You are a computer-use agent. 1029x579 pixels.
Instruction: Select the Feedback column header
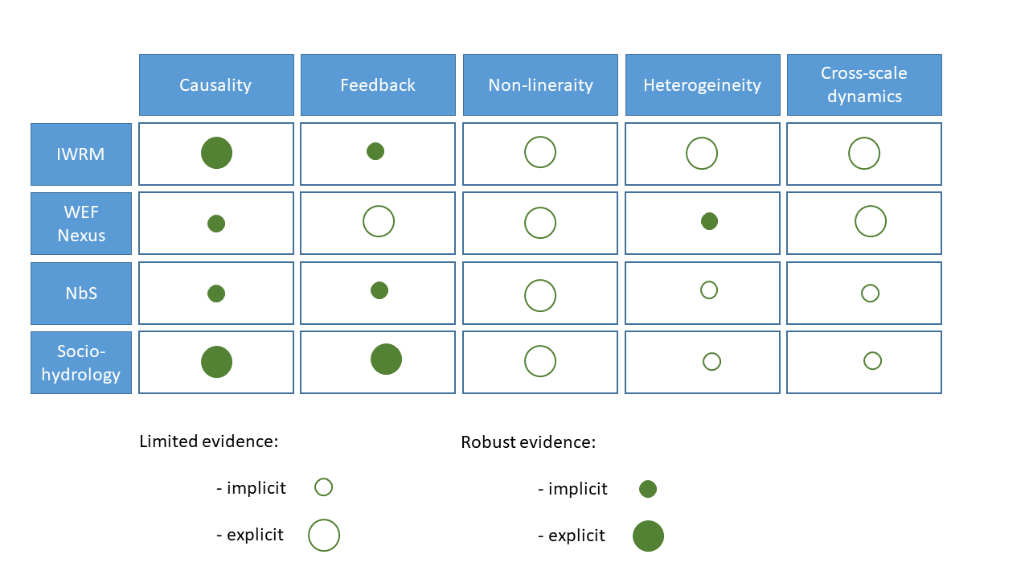[x=378, y=85]
